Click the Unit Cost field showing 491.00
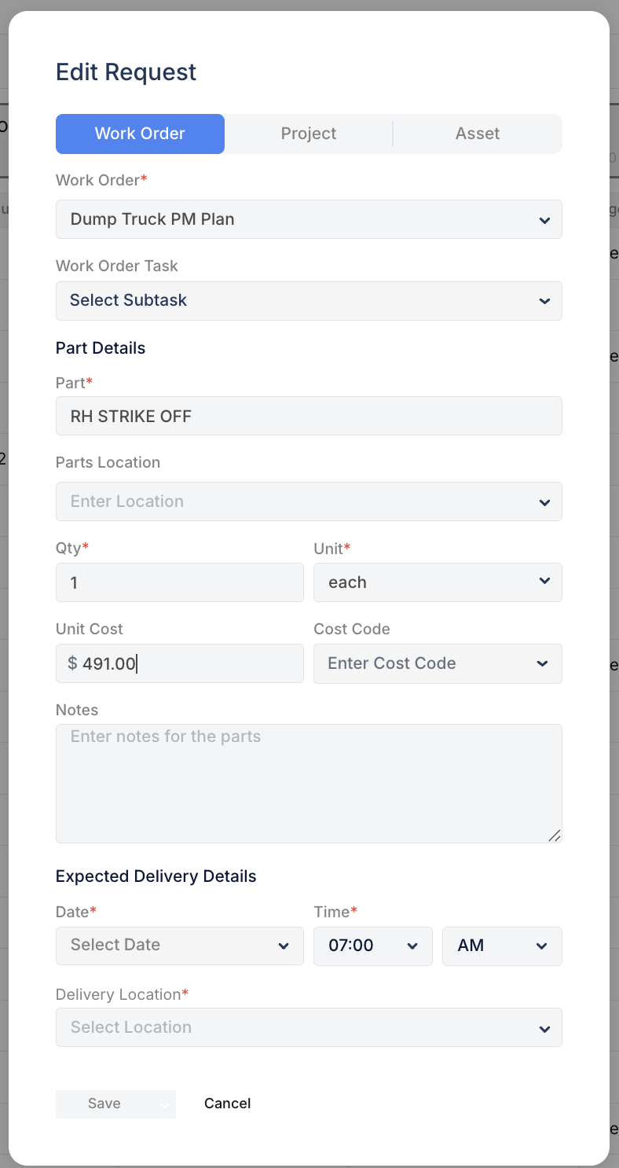Image resolution: width=619 pixels, height=1168 pixels. coord(179,663)
